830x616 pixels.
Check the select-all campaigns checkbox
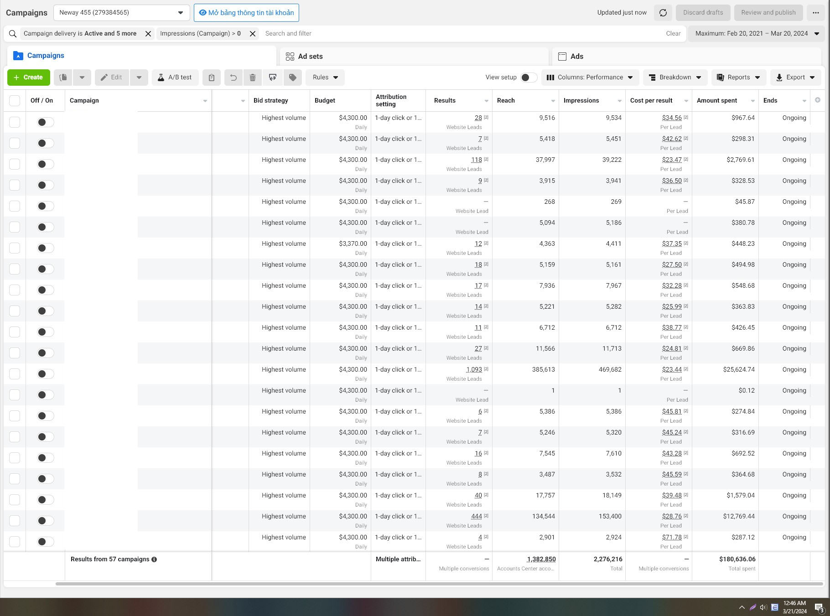click(15, 101)
